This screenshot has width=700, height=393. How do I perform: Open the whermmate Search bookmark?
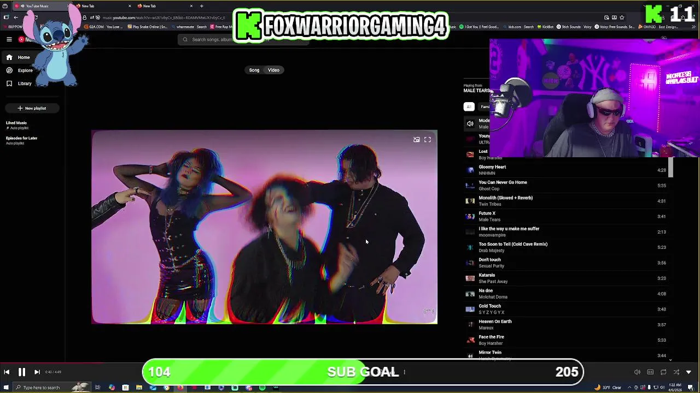189,27
